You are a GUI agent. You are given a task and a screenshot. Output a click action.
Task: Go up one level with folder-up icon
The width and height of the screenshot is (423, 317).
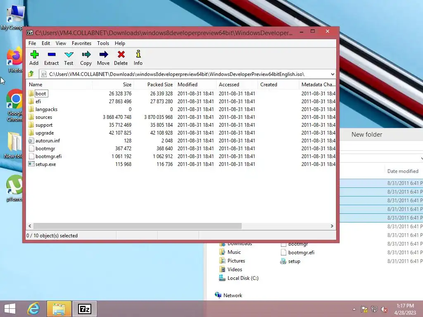click(x=31, y=74)
